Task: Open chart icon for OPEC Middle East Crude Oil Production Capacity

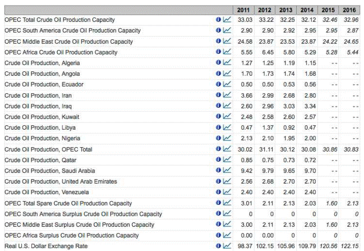Action: 227,41
